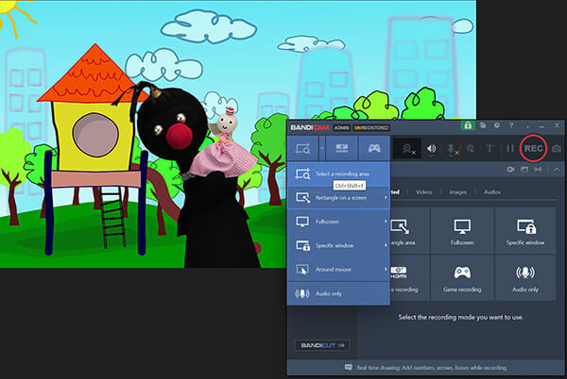Click the Around mouse cursor menu icon
Image resolution: width=567 pixels, height=379 pixels.
point(302,270)
